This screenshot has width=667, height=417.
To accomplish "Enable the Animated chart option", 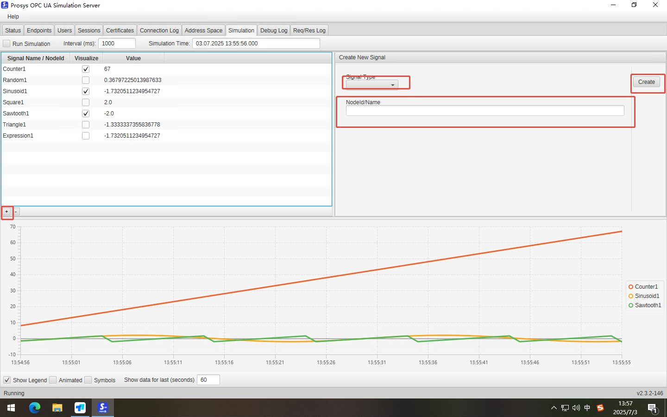I will point(53,380).
